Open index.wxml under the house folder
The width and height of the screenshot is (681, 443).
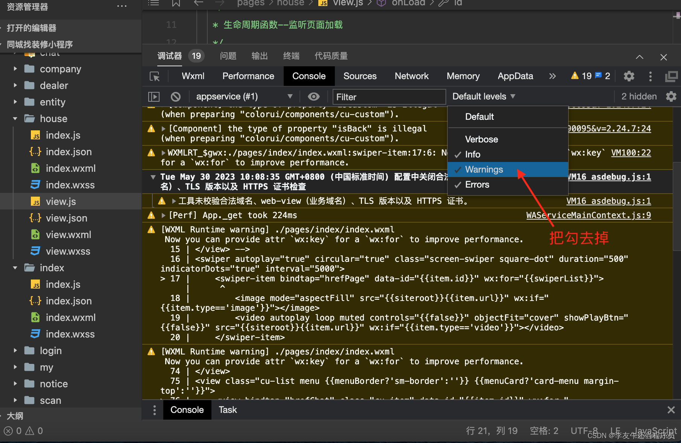(71, 168)
